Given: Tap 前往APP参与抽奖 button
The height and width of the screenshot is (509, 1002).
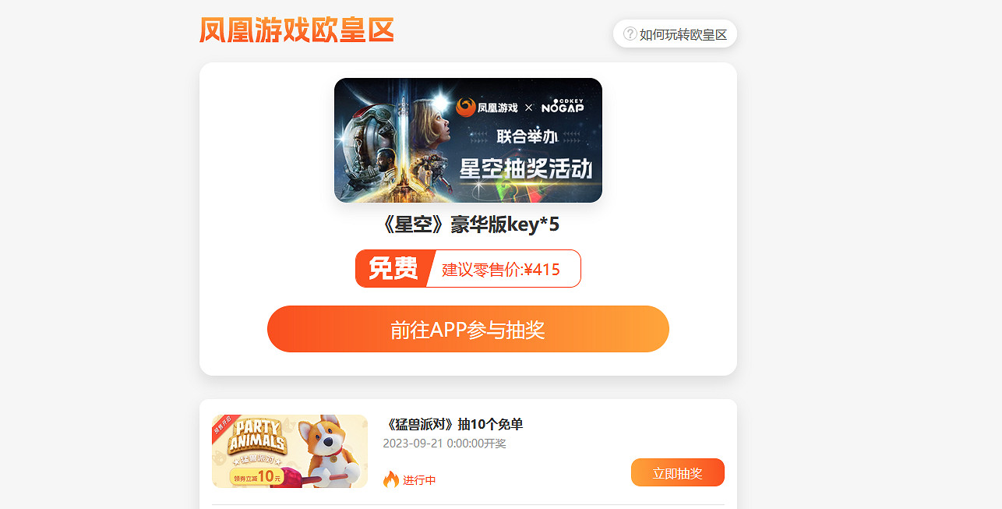Looking at the screenshot, I should click(468, 329).
